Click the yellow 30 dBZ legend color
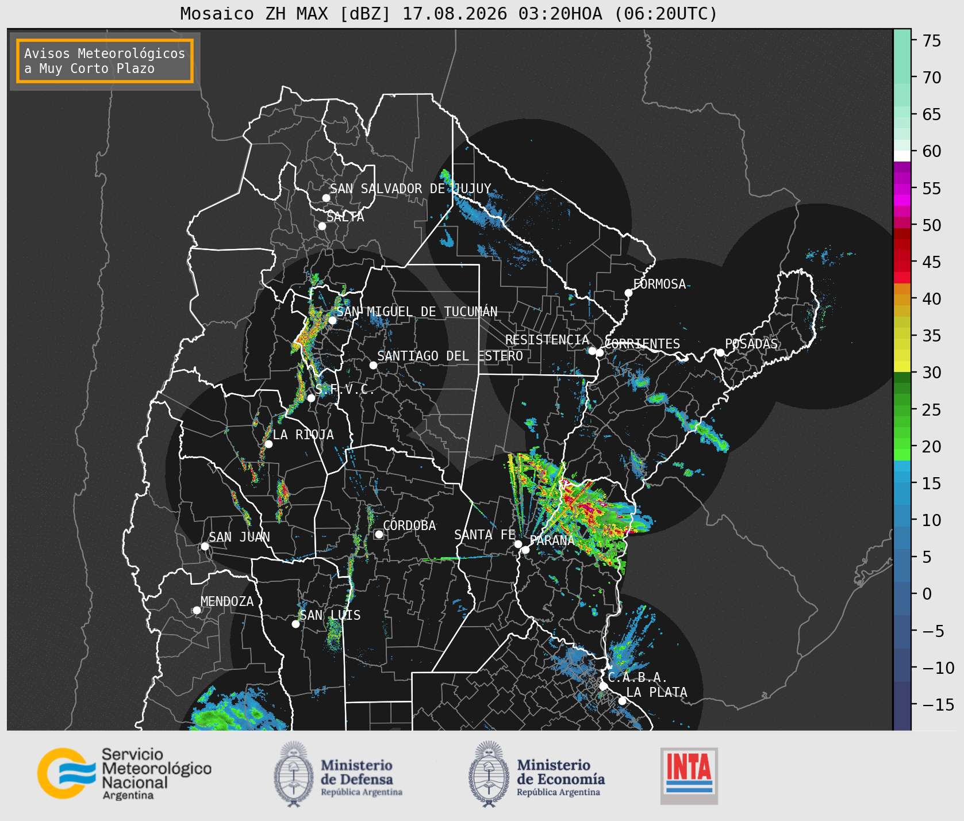This screenshot has height=821, width=964. click(x=902, y=366)
